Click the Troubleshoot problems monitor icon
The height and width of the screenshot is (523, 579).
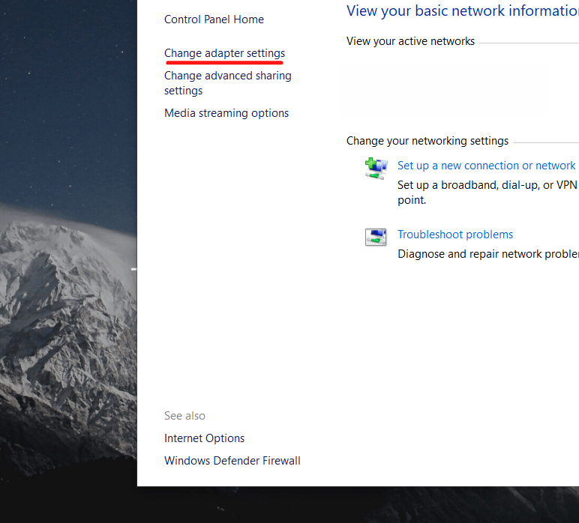coord(376,238)
